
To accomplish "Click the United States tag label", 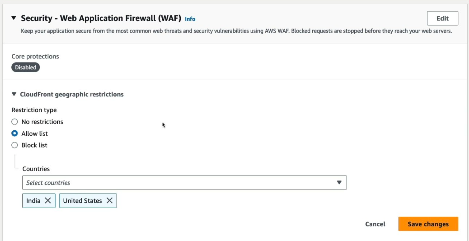I will point(83,200).
